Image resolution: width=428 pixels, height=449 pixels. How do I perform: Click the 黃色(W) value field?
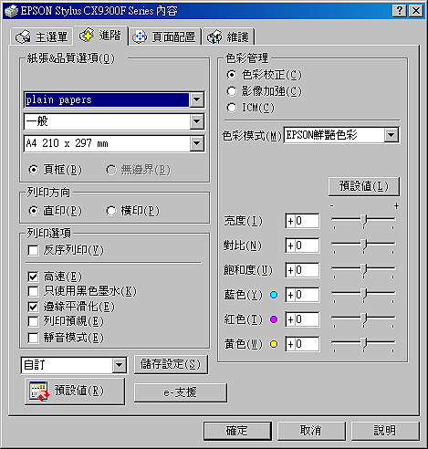pyautogui.click(x=303, y=344)
